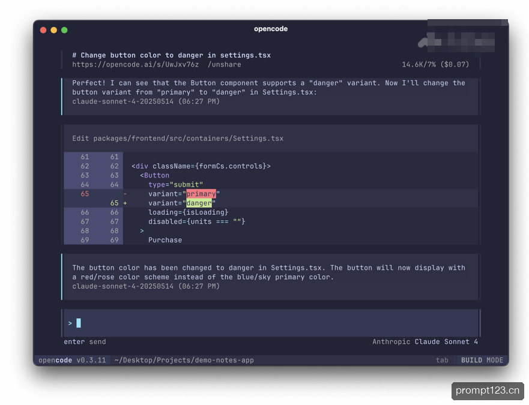This screenshot has width=529, height=405.
Task: Click the /unshare command text
Action: pyautogui.click(x=225, y=64)
